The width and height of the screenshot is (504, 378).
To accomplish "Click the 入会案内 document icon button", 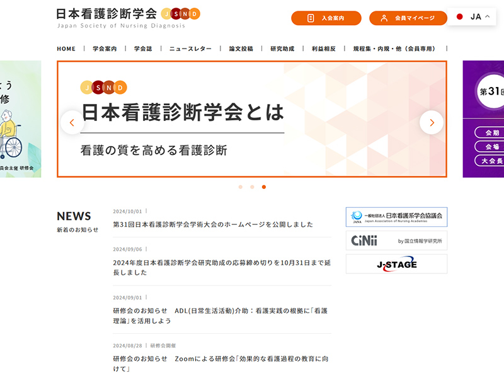I will [x=326, y=18].
